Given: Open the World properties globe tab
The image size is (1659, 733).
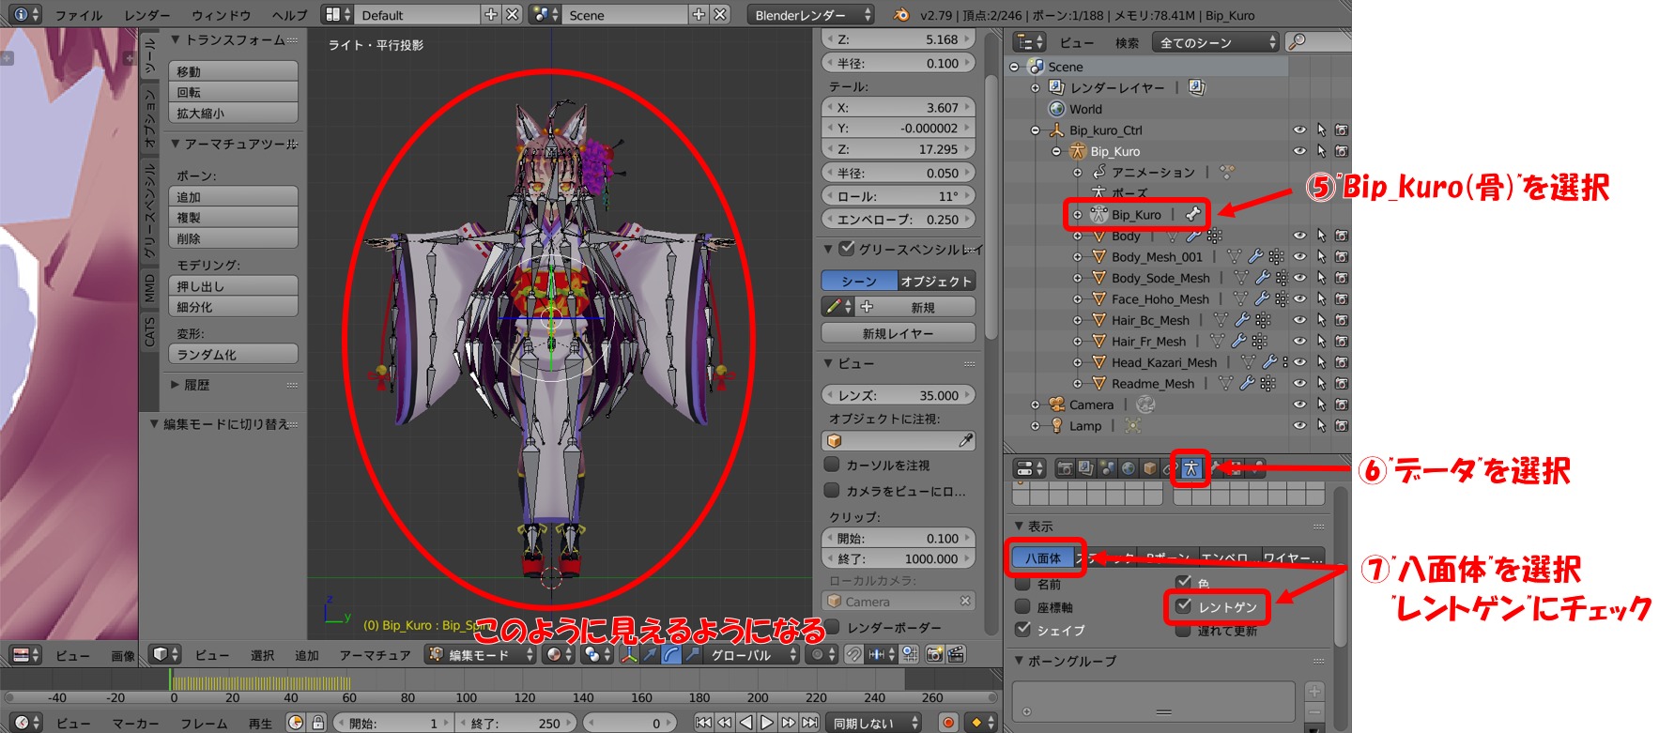Looking at the screenshot, I should [x=1129, y=468].
